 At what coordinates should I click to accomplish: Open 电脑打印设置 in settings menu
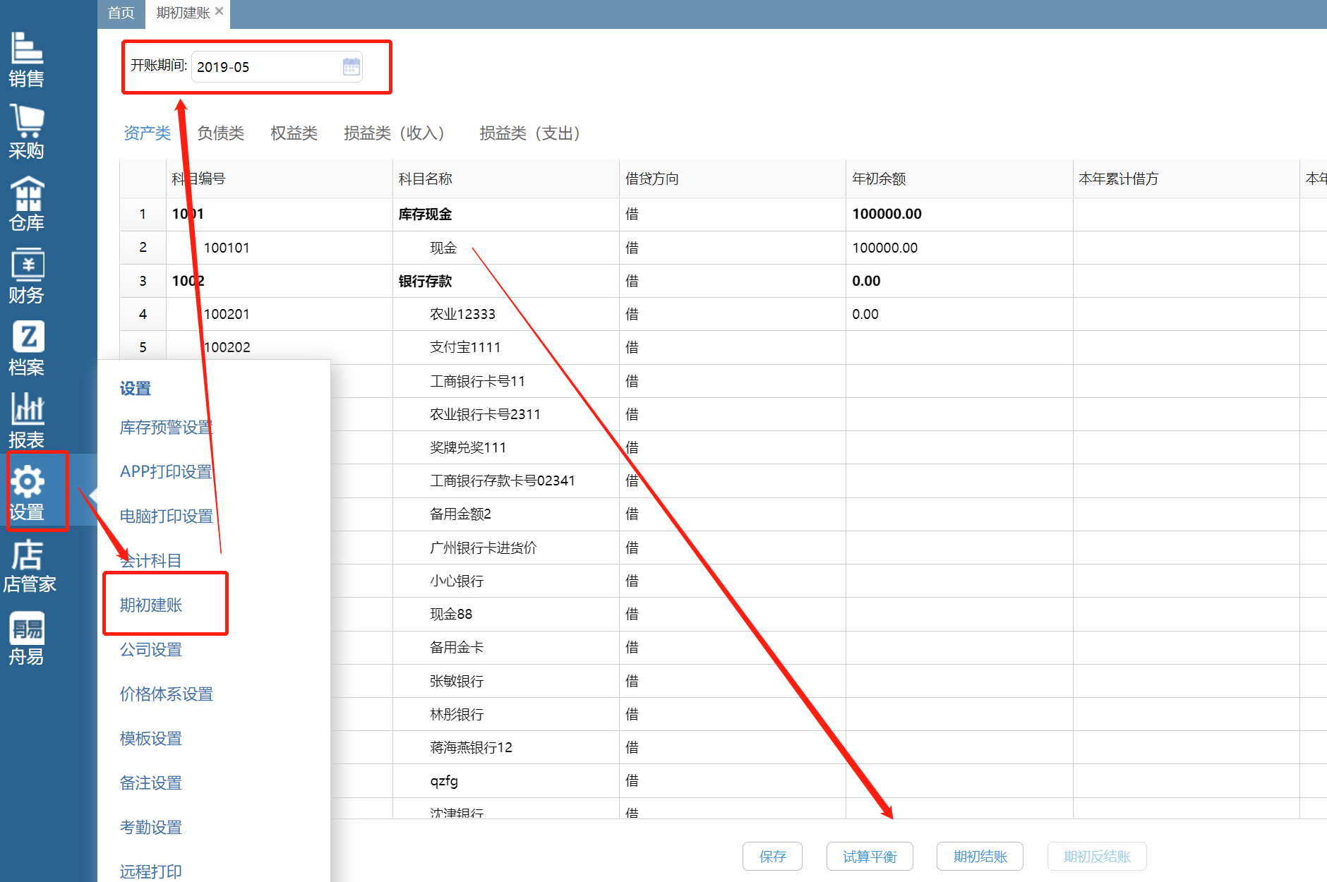[166, 516]
